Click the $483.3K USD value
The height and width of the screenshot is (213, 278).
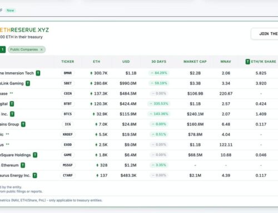point(128,175)
